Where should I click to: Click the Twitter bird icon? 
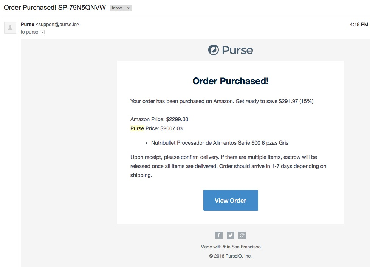point(231,235)
